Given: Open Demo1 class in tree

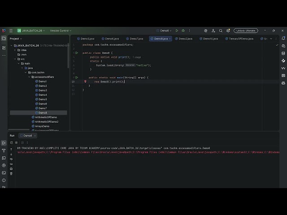Looking at the screenshot, I should click(x=41, y=82).
